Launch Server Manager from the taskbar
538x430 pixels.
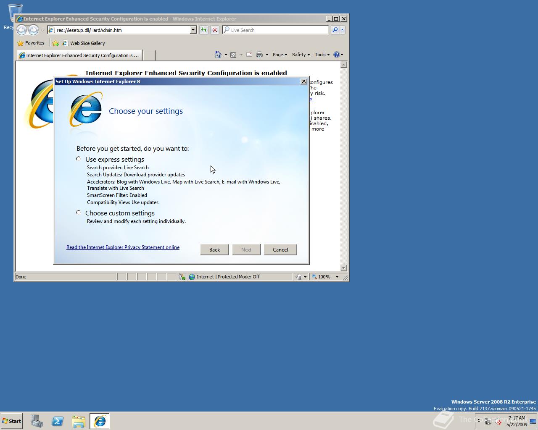[x=37, y=421]
